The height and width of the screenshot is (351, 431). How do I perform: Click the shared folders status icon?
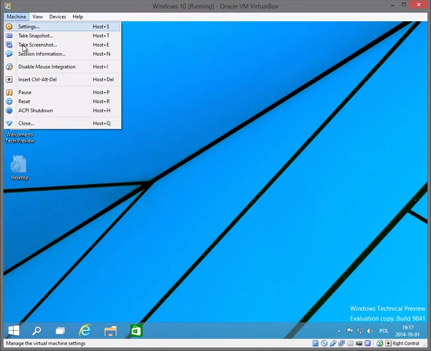pyautogui.click(x=350, y=344)
